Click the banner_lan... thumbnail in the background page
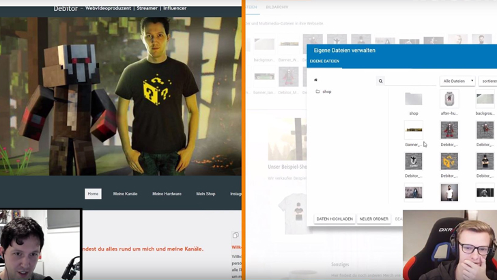The height and width of the screenshot is (280, 497). (264, 76)
